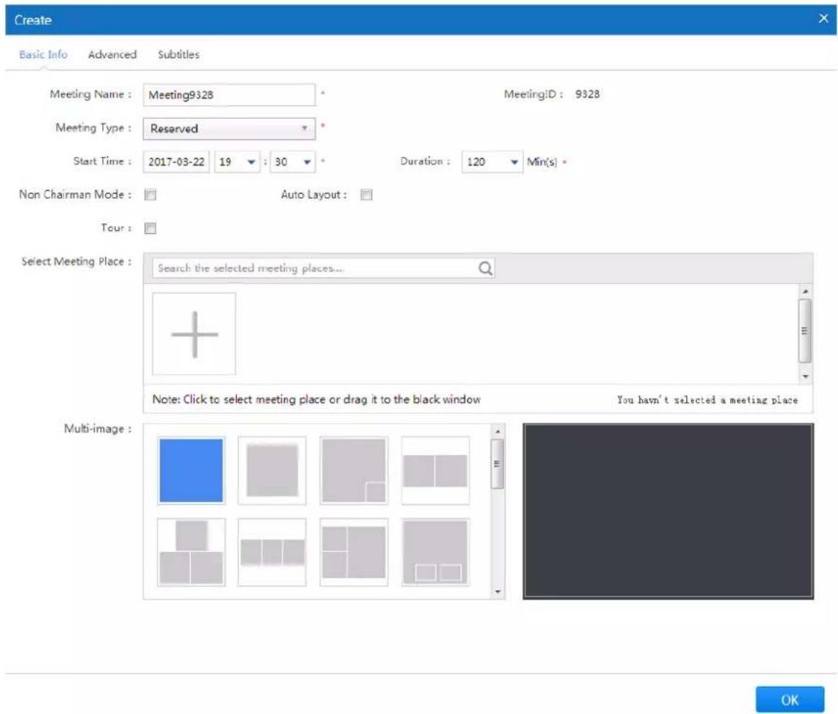Click Multi-image scrollbar handle
The image size is (838, 714).
click(x=497, y=464)
